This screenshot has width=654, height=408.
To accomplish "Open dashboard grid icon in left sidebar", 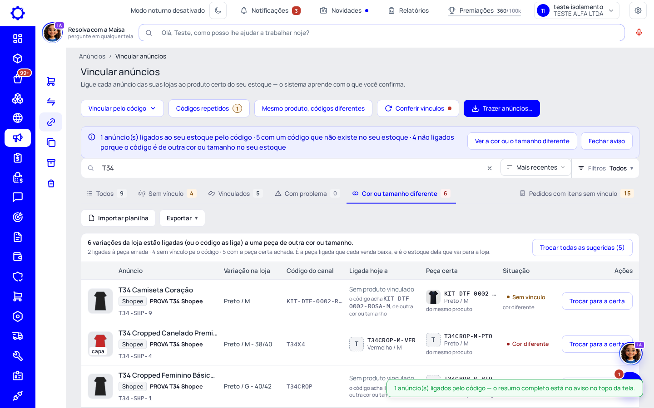I will (x=18, y=39).
